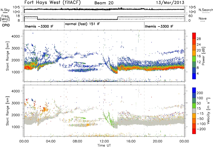Click the '-50' label on Velocity color bar
This screenshot has width=213, height=147.
[x=200, y=119]
